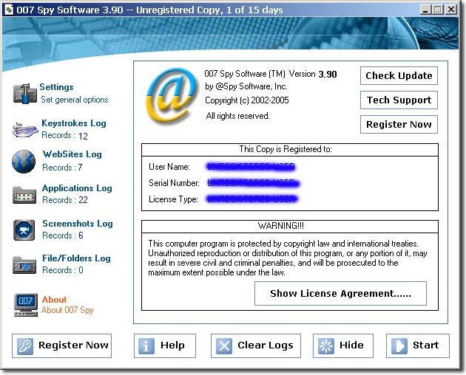466x375 pixels.
Task: Click the Applications record count 22
Action: tap(83, 199)
